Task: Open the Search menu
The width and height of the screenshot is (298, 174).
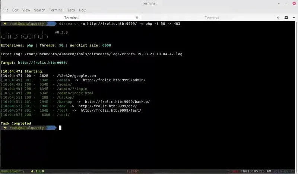Action: 39,10
